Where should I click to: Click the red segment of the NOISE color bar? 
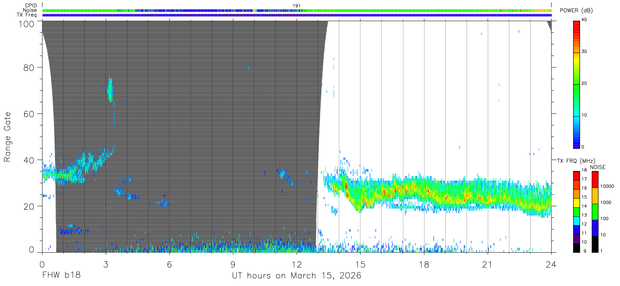point(595,179)
